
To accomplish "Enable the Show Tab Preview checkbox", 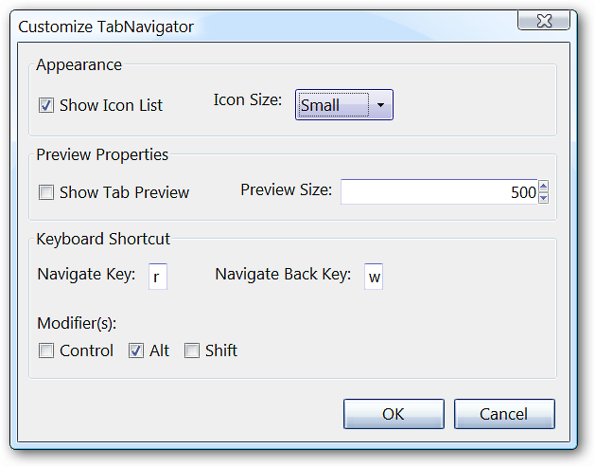I will tap(46, 192).
